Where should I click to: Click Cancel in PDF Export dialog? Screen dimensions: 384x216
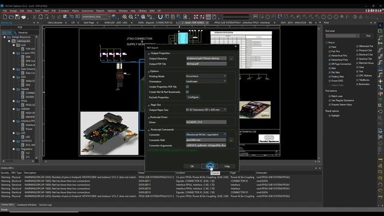click(209, 166)
